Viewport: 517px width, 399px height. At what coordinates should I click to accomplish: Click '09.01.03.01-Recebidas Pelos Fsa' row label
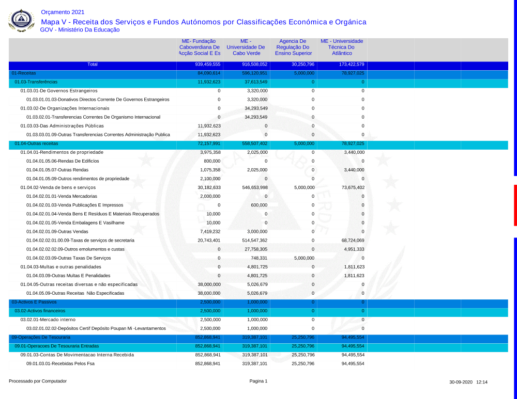tap(60, 363)
